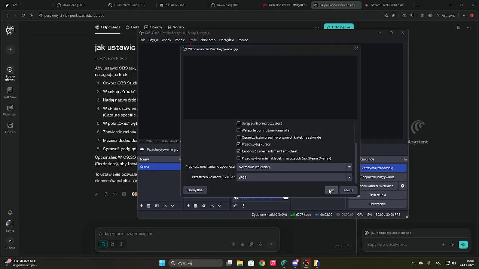Open Zbiór scen menu in OBS
The image size is (479, 269).
(x=208, y=40)
